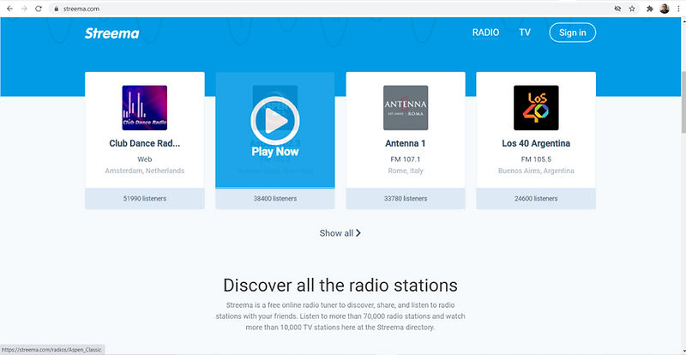686x355 pixels.
Task: Open the Chrome profile avatar
Action: [x=664, y=9]
